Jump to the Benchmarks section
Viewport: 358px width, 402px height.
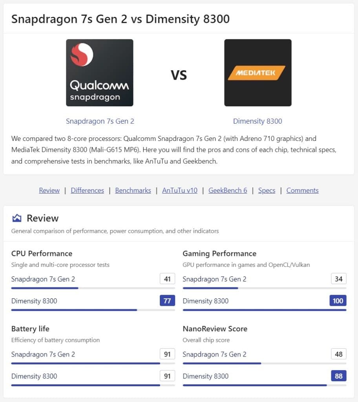(x=133, y=190)
